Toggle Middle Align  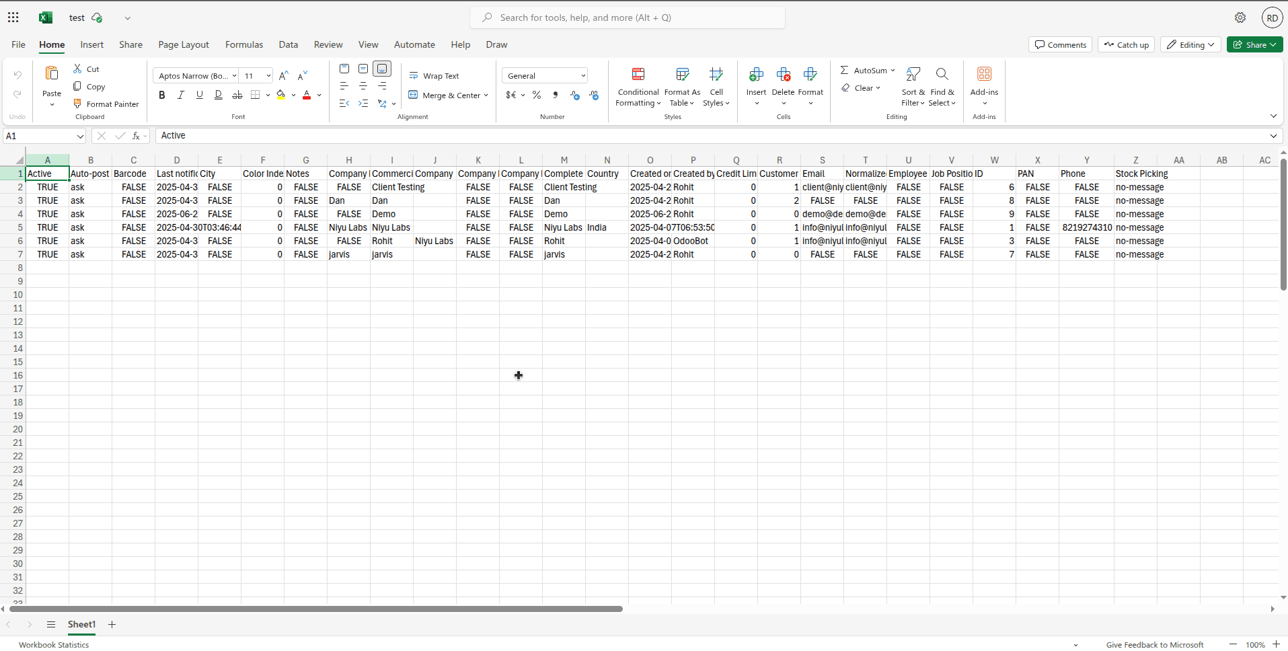[363, 69]
